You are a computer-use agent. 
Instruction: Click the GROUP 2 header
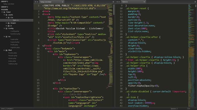(x=5, y=7)
